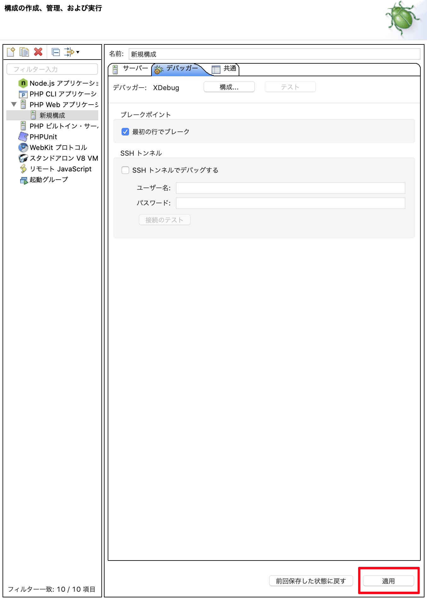The image size is (427, 598).
Task: Click the 構成... button
Action: point(229,87)
